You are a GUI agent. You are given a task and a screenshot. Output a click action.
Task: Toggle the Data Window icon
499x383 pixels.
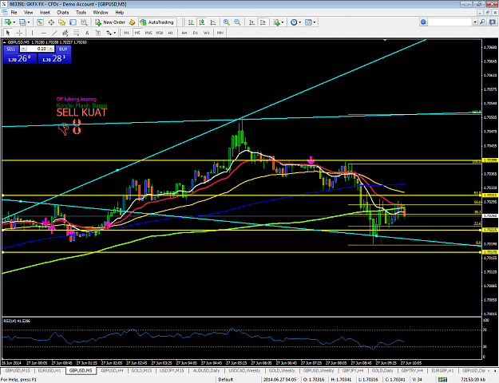pyautogui.click(x=51, y=22)
